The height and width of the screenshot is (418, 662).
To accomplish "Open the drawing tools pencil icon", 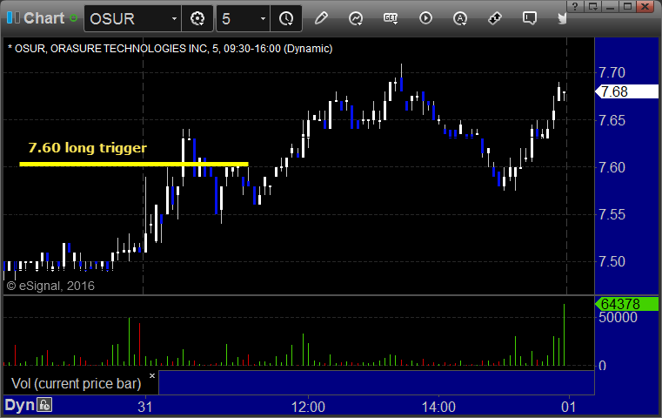I will click(x=321, y=18).
